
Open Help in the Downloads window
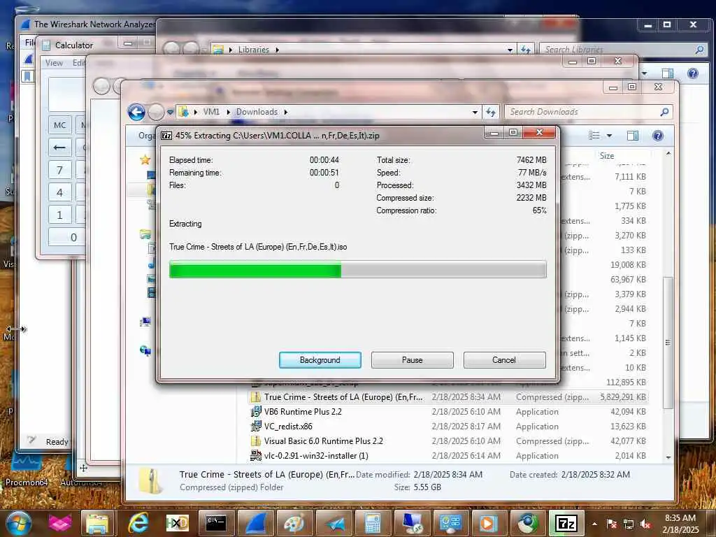click(657, 136)
